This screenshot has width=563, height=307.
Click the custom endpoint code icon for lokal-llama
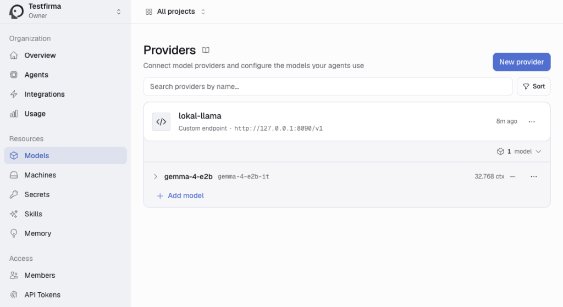(x=161, y=121)
